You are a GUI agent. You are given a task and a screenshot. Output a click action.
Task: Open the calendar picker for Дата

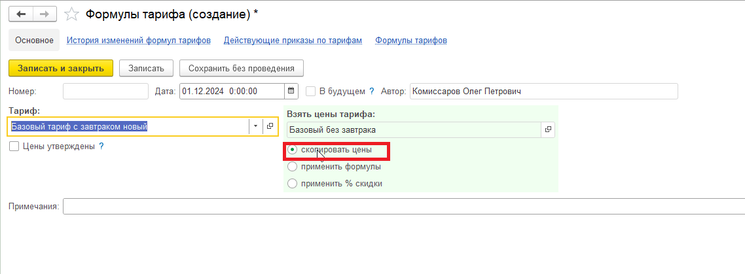coord(291,91)
